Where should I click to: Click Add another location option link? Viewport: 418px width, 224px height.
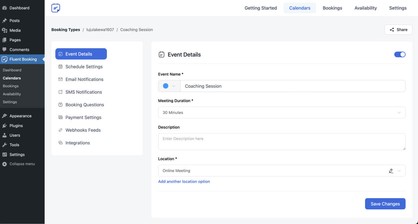(184, 182)
